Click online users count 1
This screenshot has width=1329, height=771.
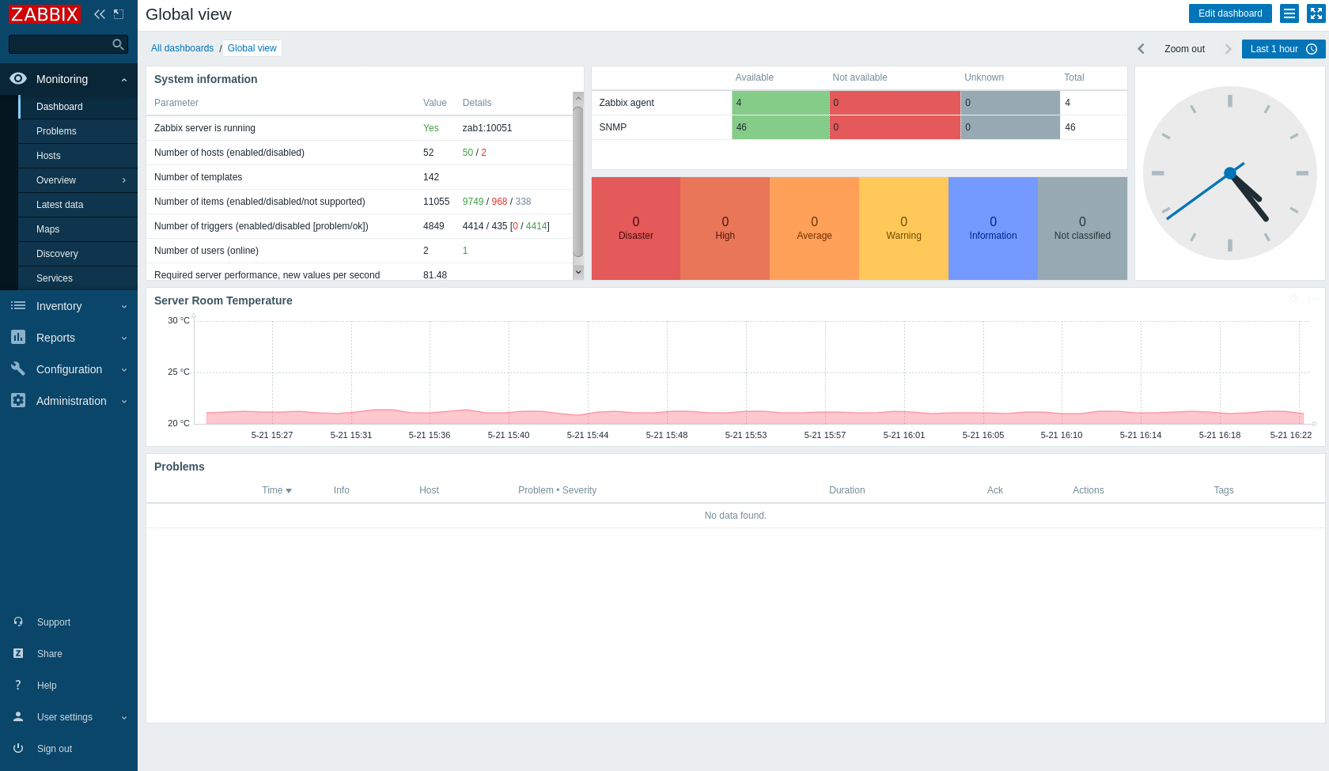(465, 251)
